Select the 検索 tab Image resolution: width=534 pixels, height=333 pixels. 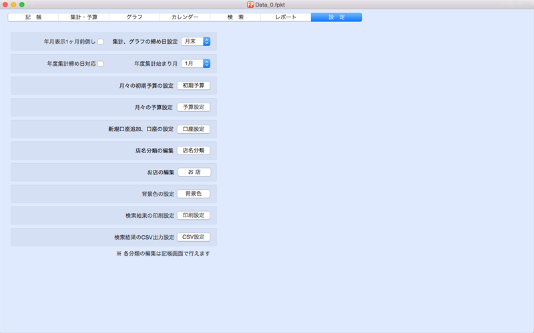tap(236, 17)
